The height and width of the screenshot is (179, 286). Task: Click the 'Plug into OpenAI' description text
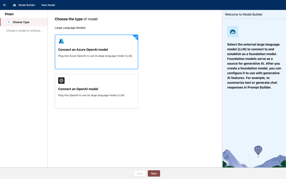click(x=91, y=95)
